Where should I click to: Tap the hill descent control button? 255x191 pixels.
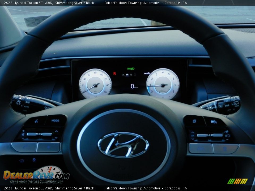(22, 161)
